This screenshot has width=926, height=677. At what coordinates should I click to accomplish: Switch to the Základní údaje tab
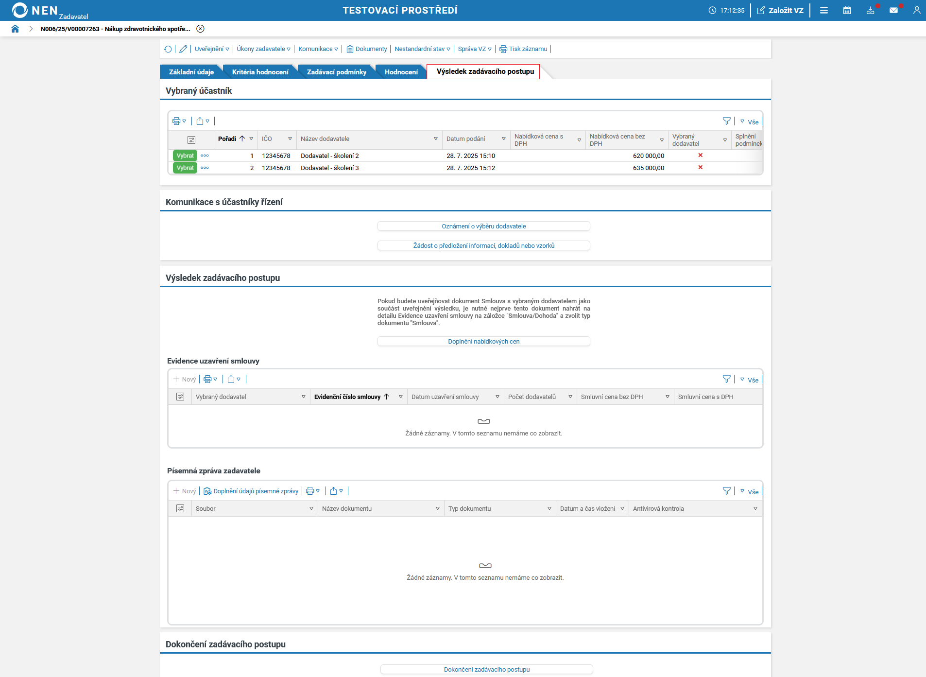pos(191,72)
